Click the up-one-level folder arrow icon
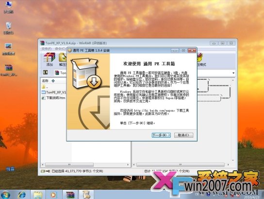The image size is (264, 199). (45, 72)
